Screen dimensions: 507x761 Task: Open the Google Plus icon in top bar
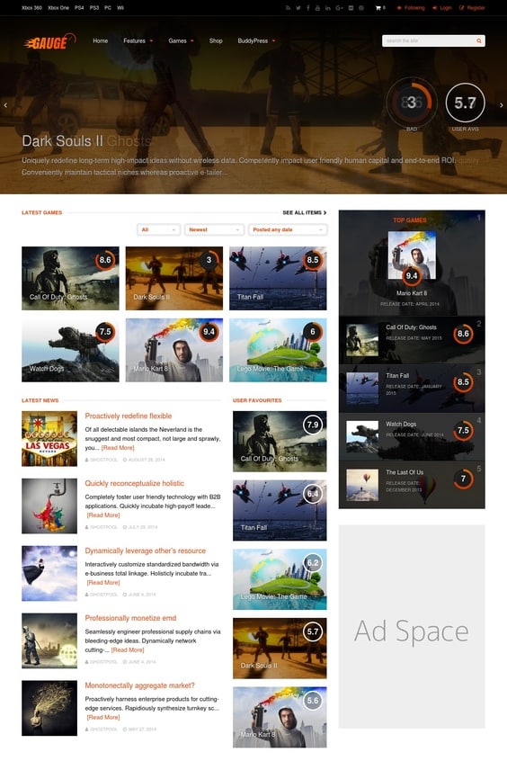339,8
